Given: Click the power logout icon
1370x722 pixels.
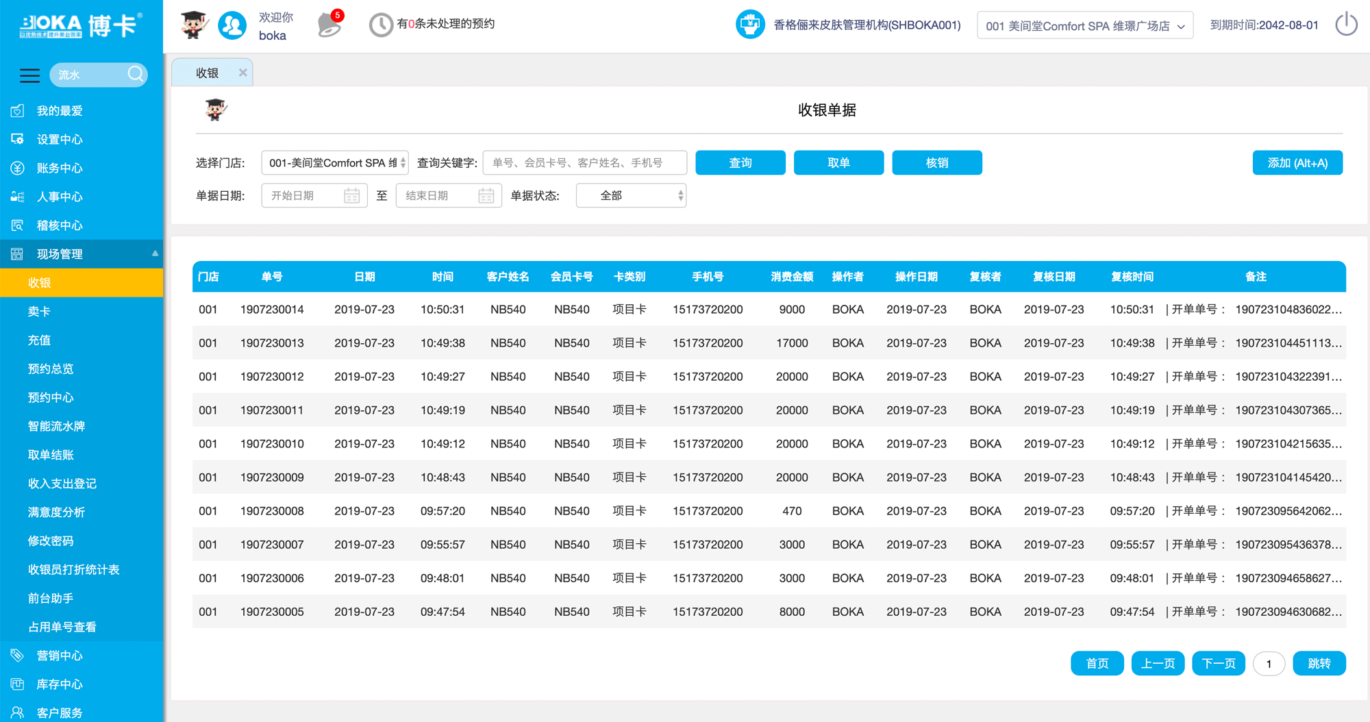Looking at the screenshot, I should [x=1346, y=25].
